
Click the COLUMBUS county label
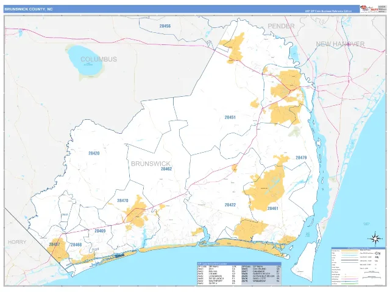coord(99,59)
